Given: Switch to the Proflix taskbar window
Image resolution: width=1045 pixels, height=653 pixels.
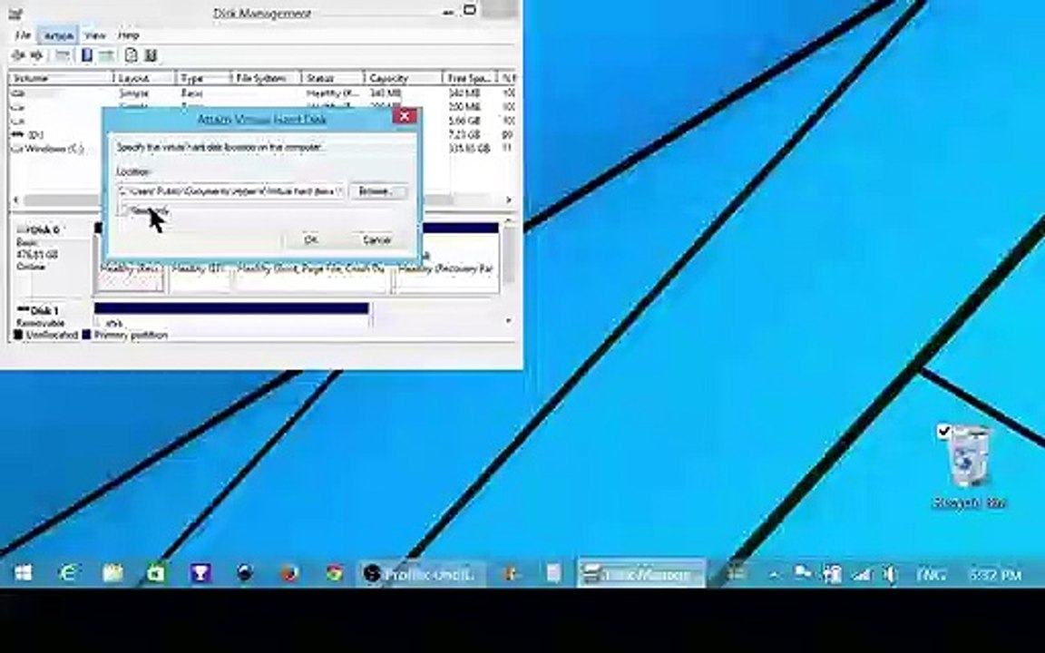Looking at the screenshot, I should coord(420,573).
